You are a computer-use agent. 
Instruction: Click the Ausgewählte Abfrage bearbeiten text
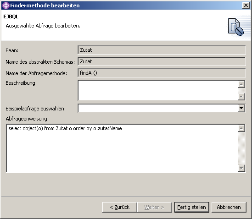point(43,26)
